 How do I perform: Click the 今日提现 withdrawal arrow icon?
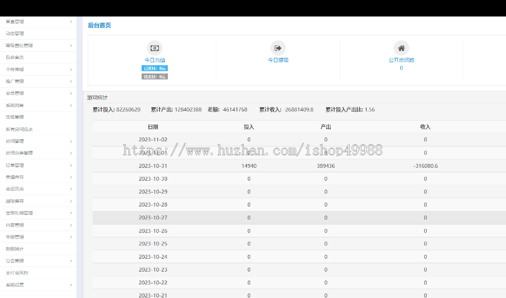click(x=278, y=48)
